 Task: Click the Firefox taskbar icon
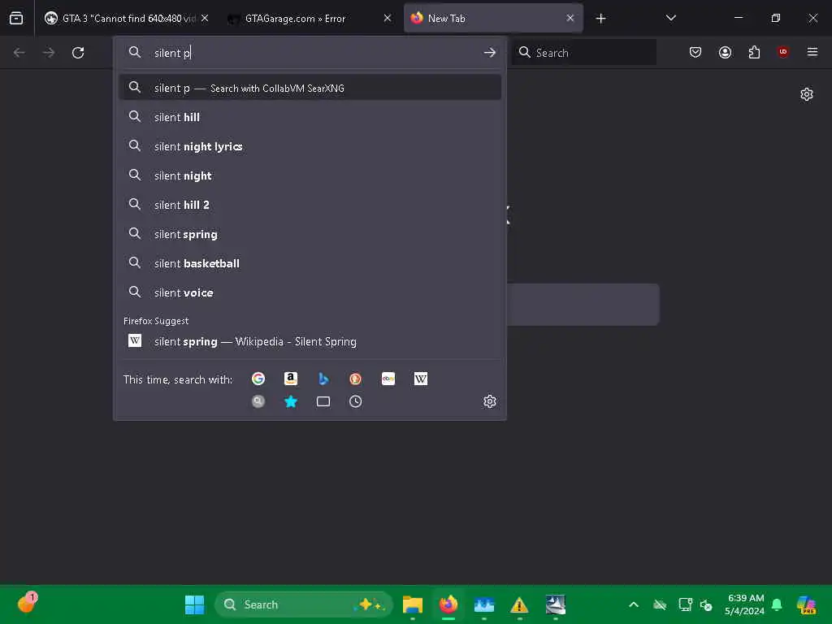448,604
